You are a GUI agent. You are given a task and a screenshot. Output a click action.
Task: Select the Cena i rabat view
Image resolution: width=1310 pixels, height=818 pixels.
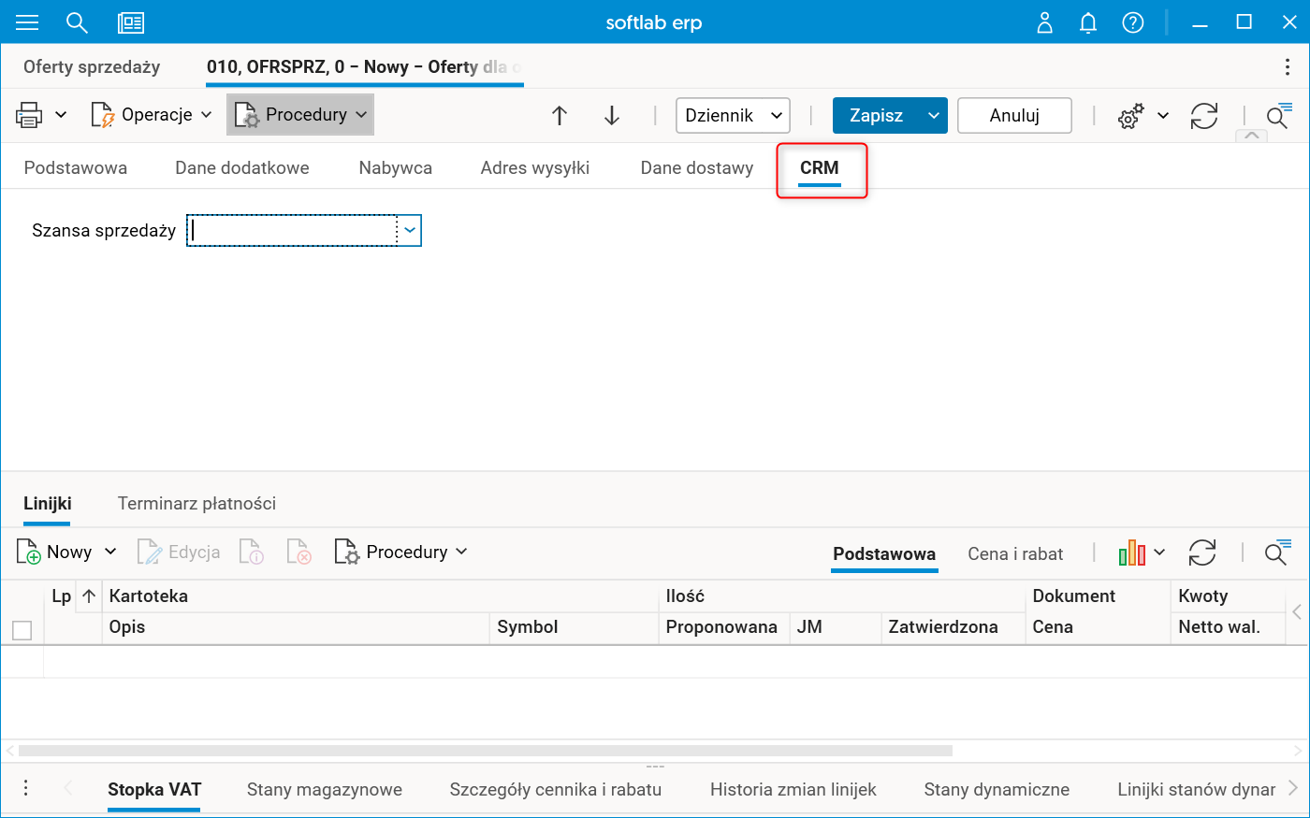(x=1015, y=553)
